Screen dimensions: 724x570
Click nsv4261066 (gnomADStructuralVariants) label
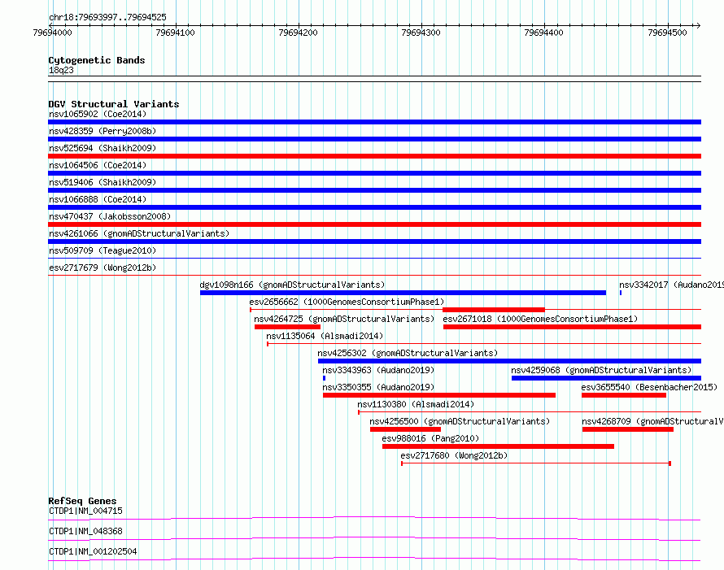[x=139, y=233]
